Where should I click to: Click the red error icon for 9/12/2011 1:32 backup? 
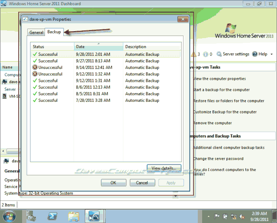[x=35, y=74]
